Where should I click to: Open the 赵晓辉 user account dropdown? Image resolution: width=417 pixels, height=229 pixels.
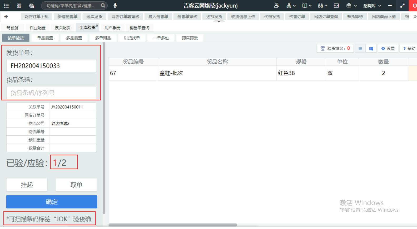click(x=372, y=6)
